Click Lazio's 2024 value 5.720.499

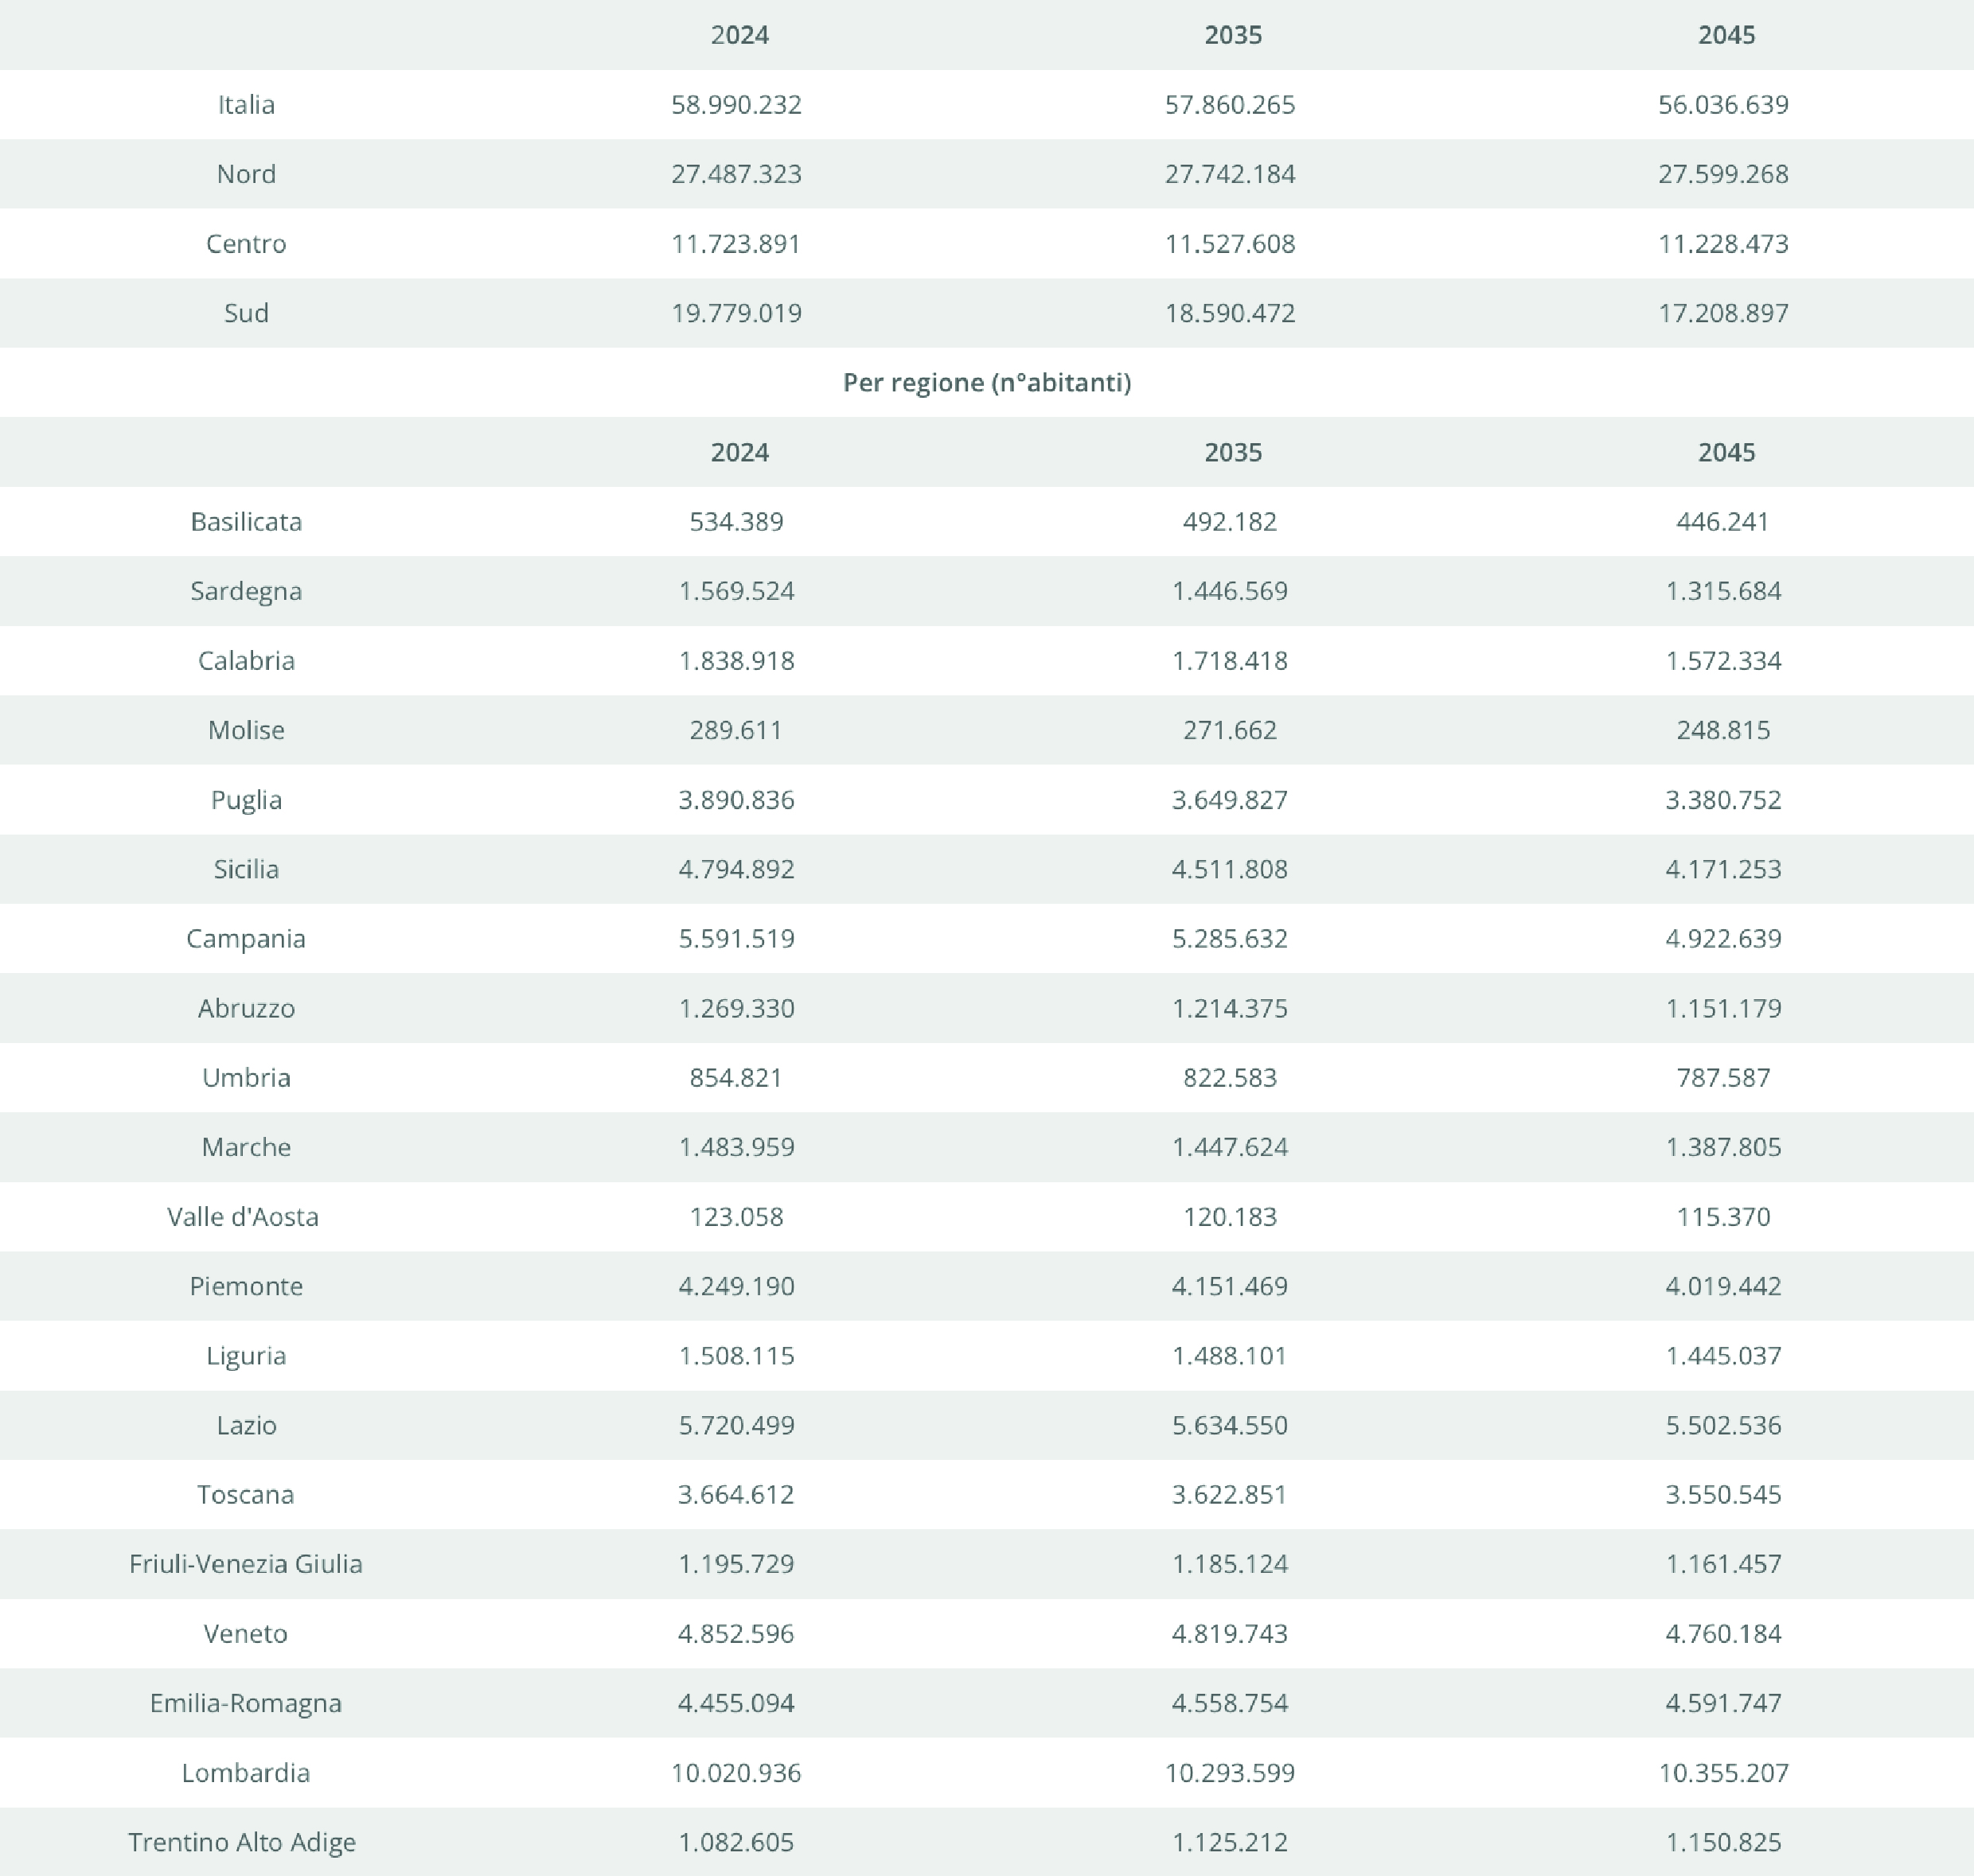pyautogui.click(x=736, y=1425)
